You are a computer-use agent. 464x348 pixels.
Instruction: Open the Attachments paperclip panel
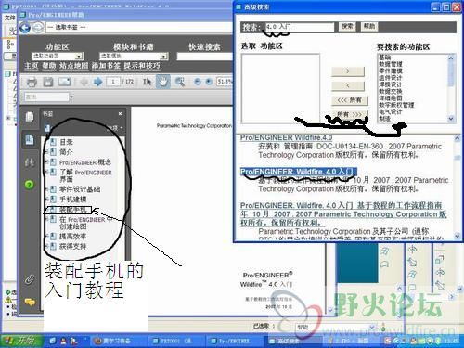(x=30, y=279)
